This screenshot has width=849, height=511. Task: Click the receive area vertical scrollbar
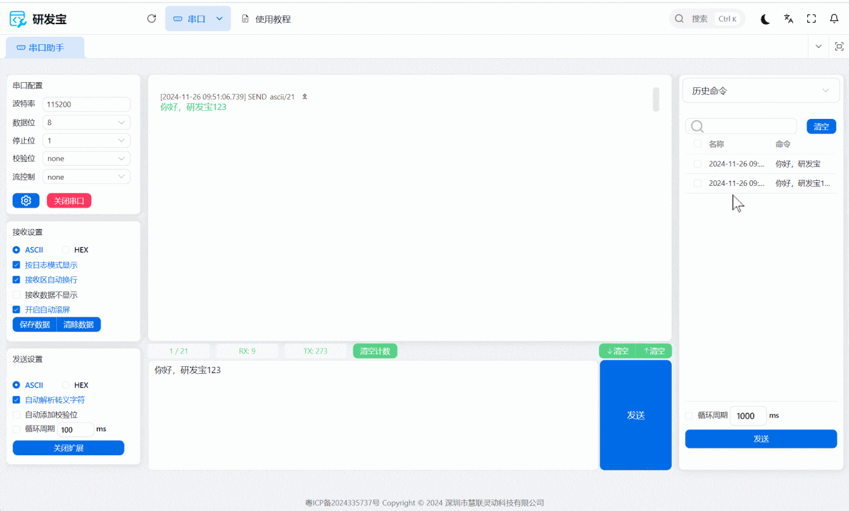(656, 99)
